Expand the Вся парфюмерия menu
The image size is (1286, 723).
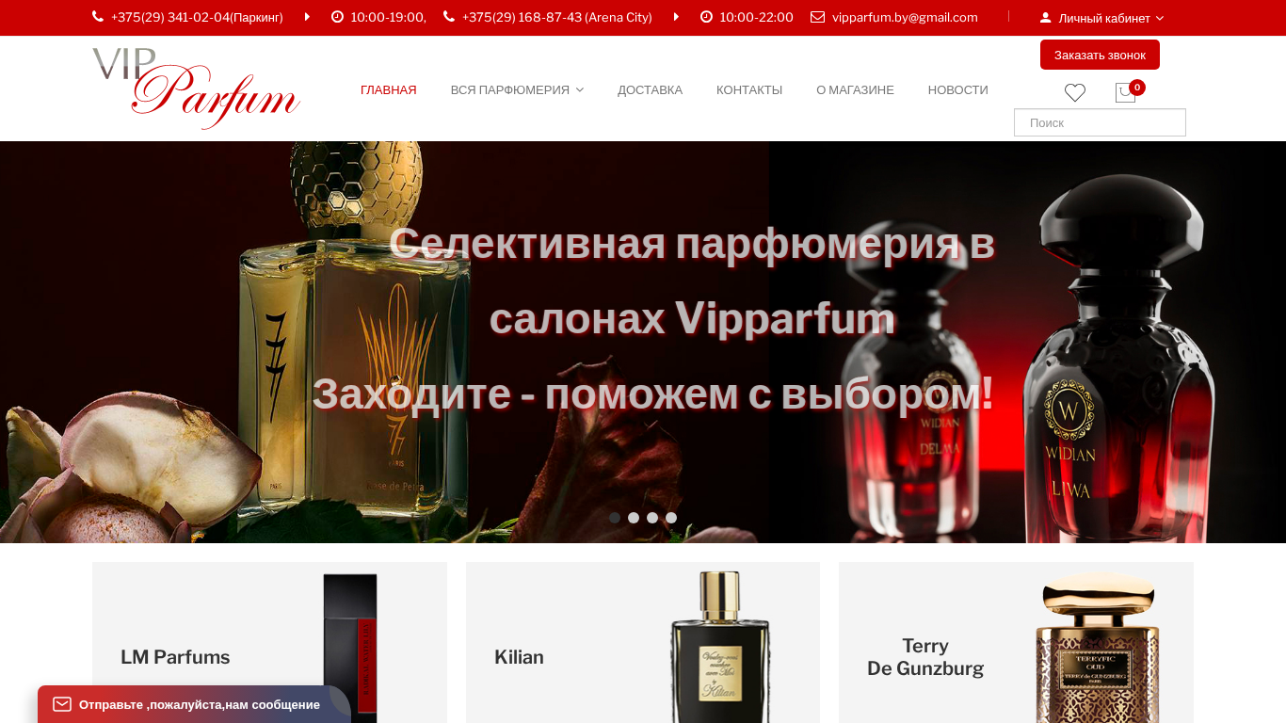click(517, 90)
